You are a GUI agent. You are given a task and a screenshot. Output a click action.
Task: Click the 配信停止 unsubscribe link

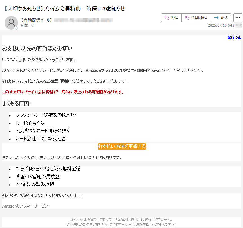(234, 37)
